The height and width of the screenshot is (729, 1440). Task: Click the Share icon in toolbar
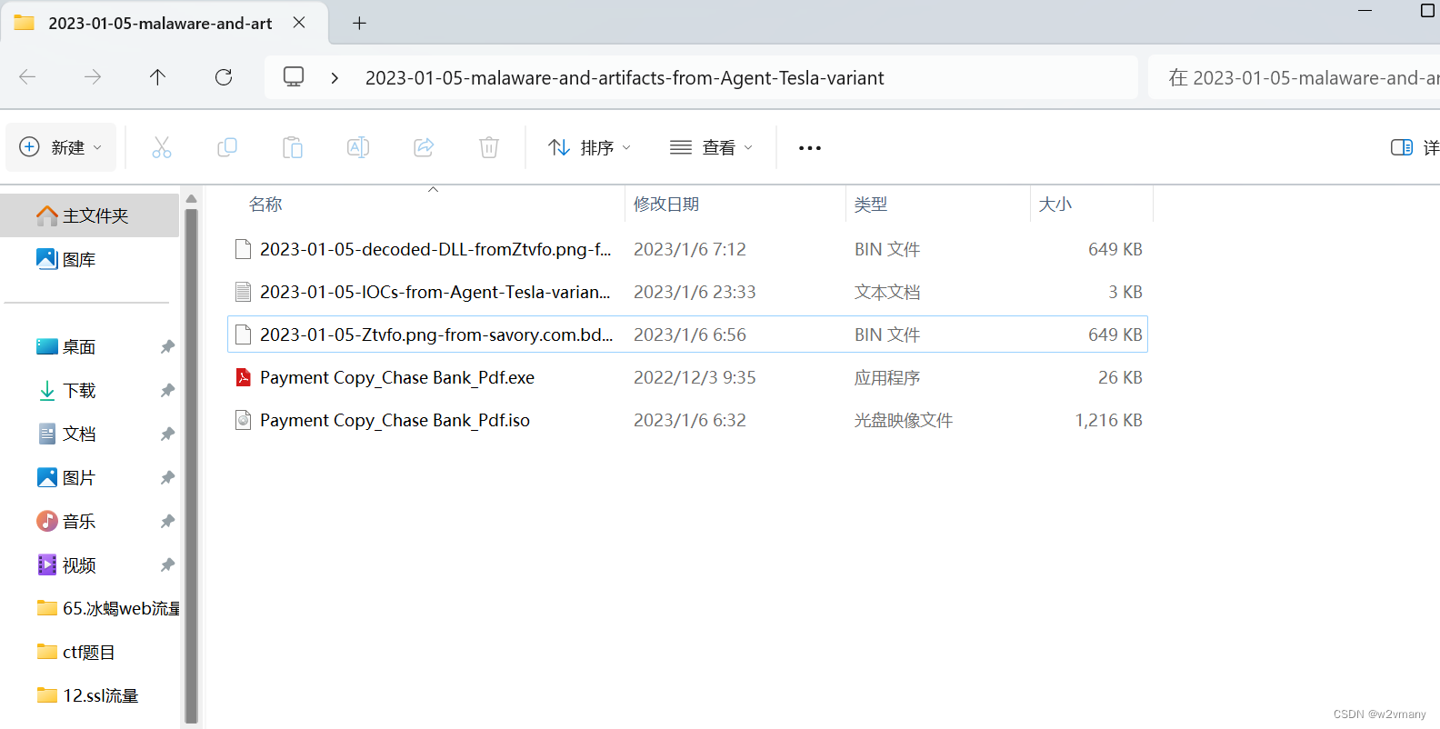(424, 147)
